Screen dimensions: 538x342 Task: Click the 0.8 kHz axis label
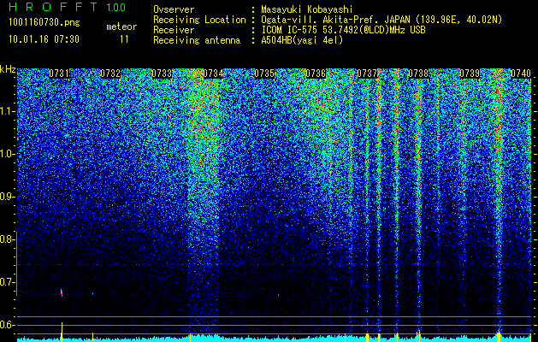[x=6, y=239]
